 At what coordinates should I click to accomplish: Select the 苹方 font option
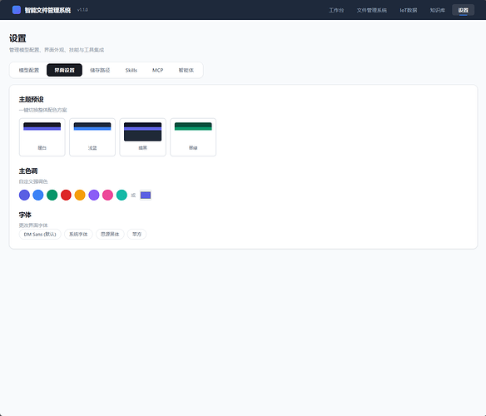click(136, 234)
